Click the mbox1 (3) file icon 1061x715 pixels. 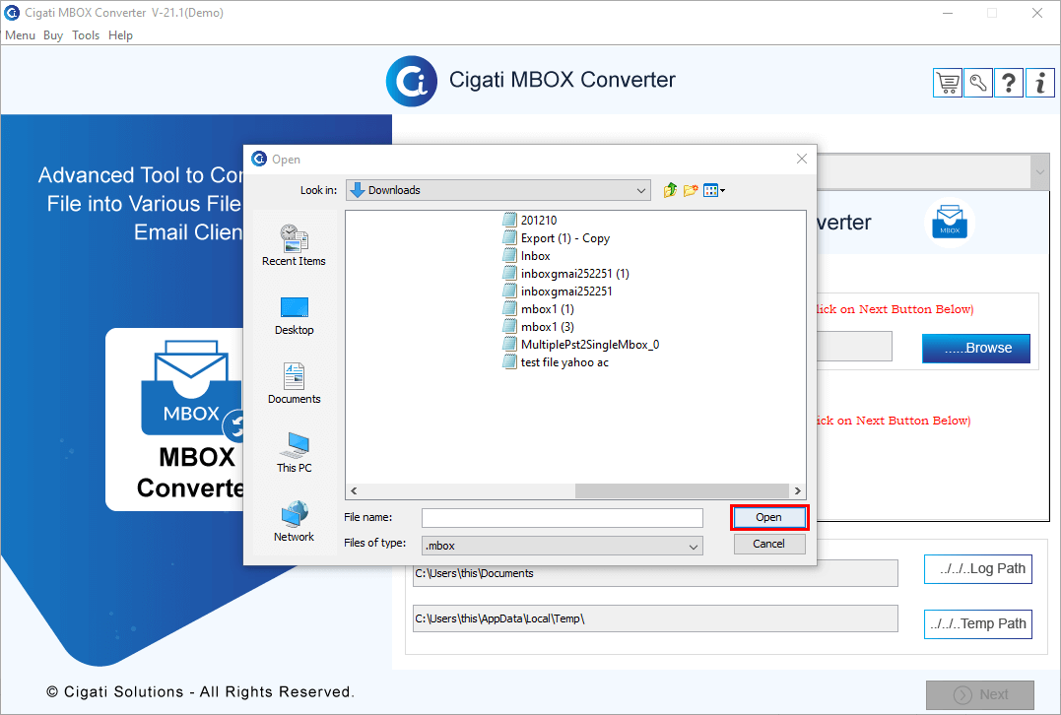pos(509,327)
